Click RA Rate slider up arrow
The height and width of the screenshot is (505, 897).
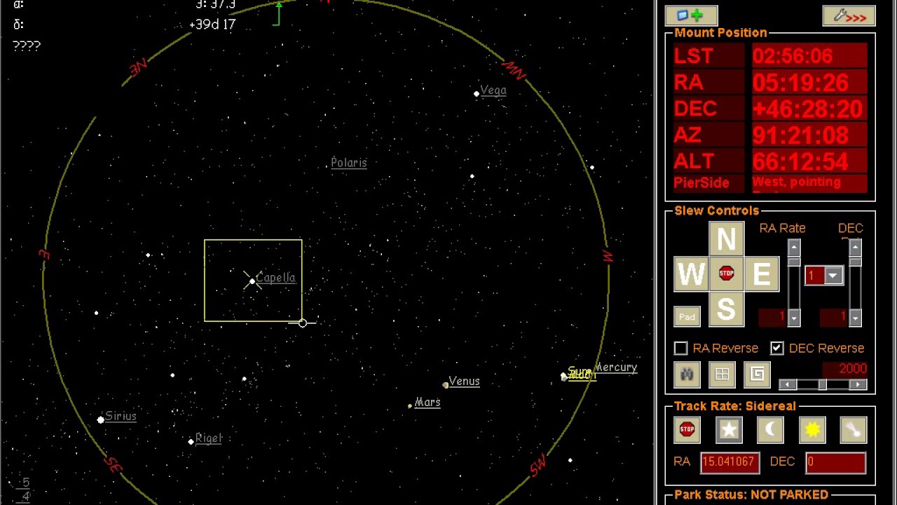click(793, 247)
